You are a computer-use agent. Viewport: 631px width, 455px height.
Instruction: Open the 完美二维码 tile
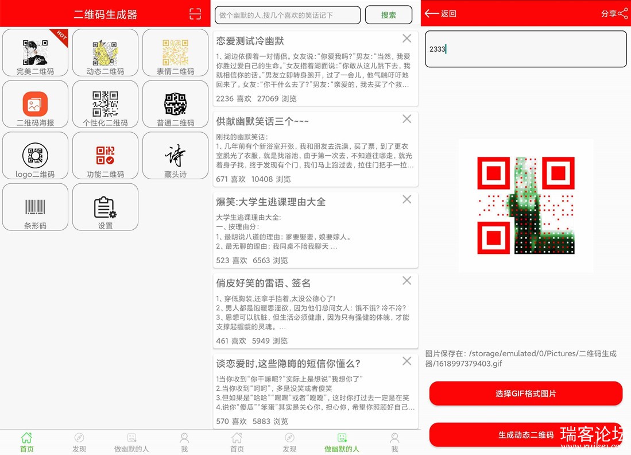36,53
